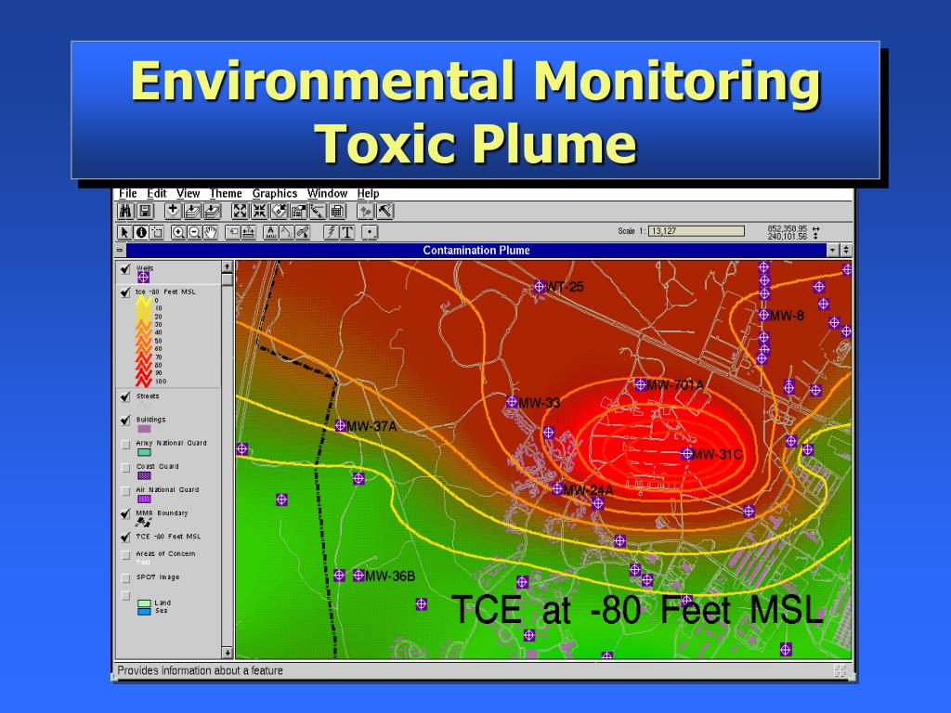Screen dimensions: 951x713
Task: Click the first open-theme tray button
Action: click(x=192, y=211)
